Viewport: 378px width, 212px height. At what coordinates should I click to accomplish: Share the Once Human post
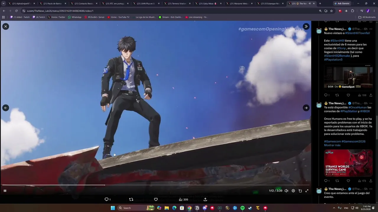pos(371,181)
